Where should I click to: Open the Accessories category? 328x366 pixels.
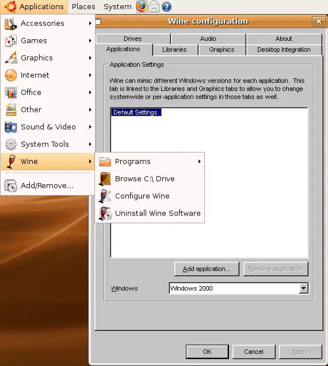48,24
